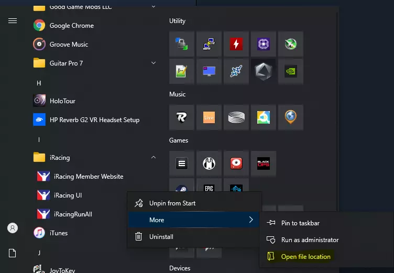Launch the green globe arrow tile
394x273 pixels.
click(291, 44)
